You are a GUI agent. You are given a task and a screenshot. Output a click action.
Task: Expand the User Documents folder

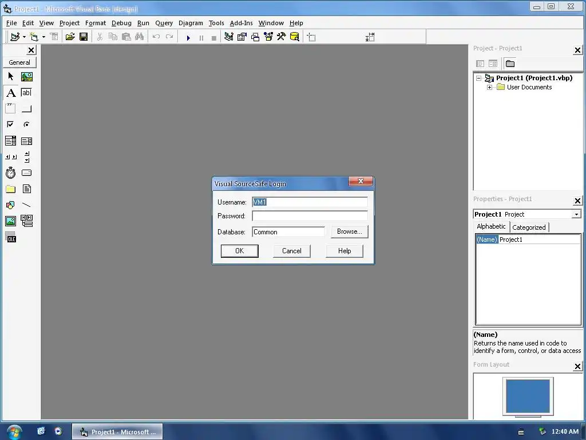[490, 87]
